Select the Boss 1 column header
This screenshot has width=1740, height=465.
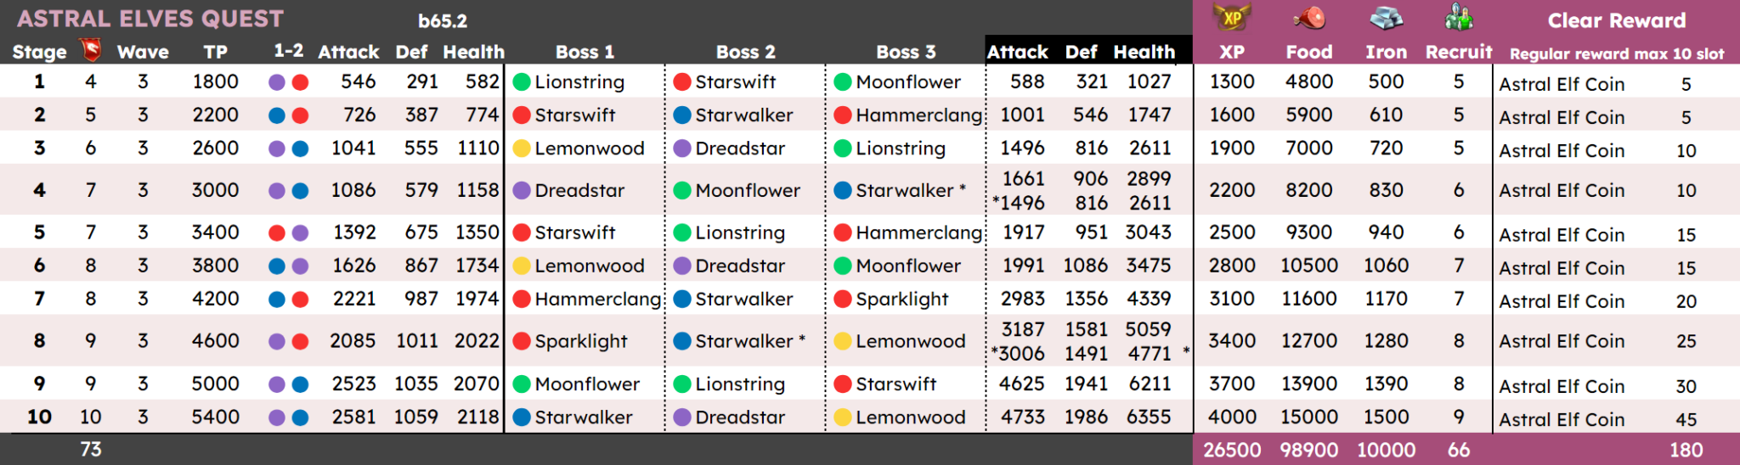(585, 52)
